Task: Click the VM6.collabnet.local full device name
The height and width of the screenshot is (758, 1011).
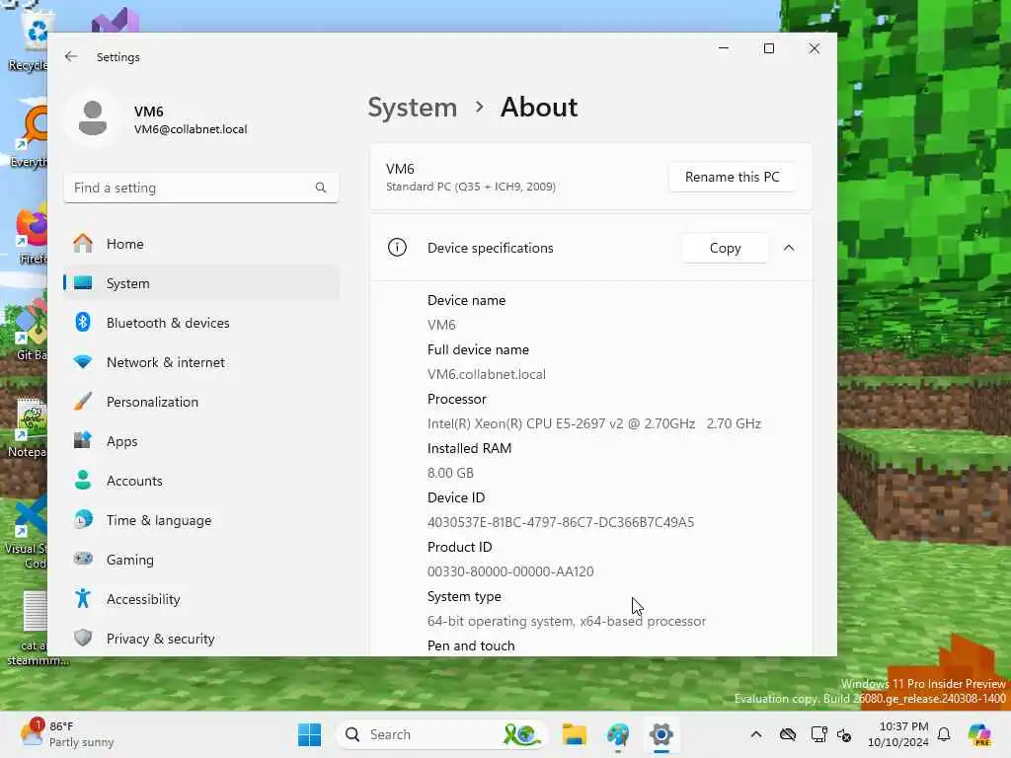Action: coord(486,374)
